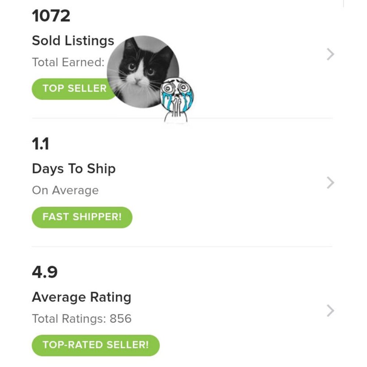Select the 1.1 days value

coord(40,144)
